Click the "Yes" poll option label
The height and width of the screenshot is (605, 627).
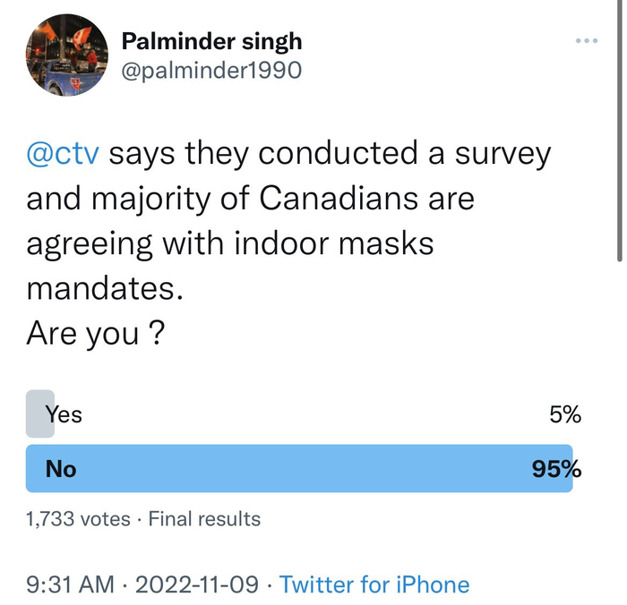[64, 414]
